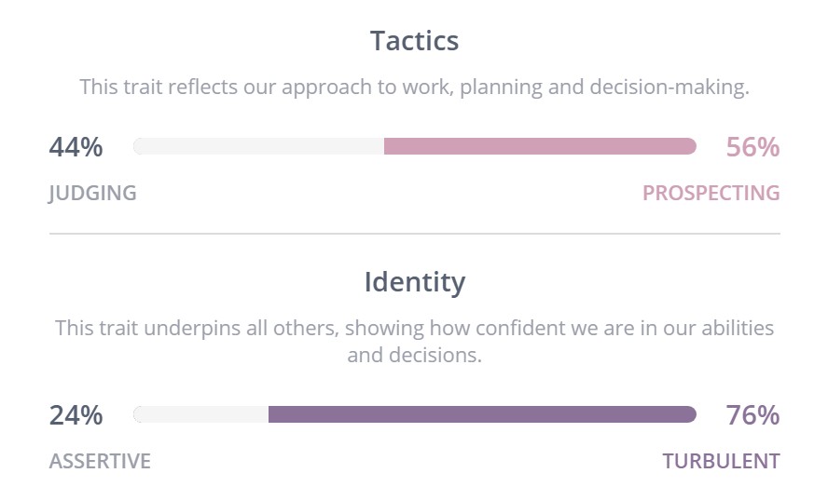Select the TURBULENT label
The image size is (828, 500).
[721, 461]
